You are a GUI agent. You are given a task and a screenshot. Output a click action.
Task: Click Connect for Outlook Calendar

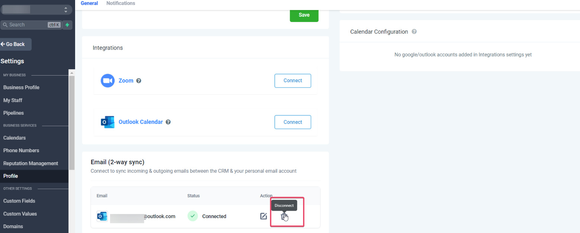pos(293,122)
